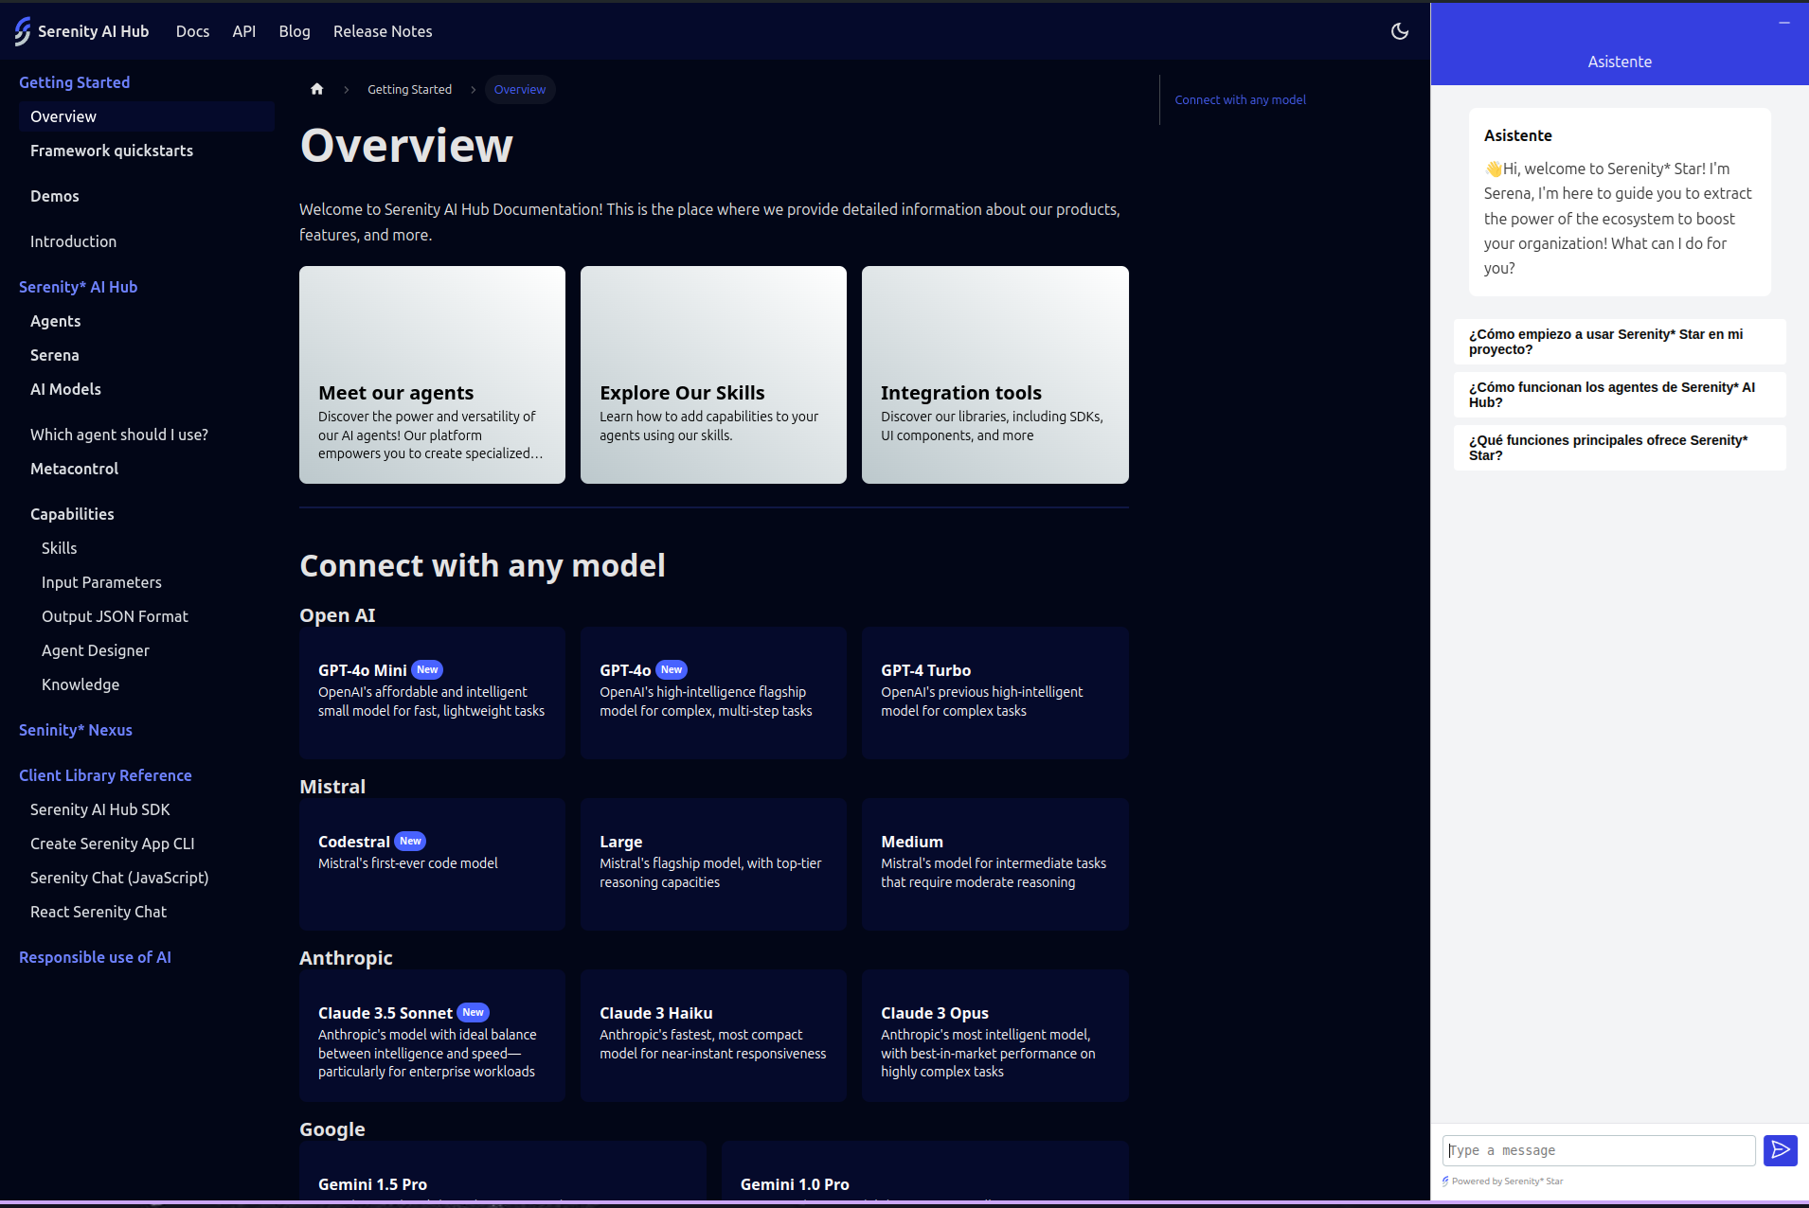Jump to Connect with any model in table of contents
Screen dimensions: 1809x1208
click(x=1240, y=99)
